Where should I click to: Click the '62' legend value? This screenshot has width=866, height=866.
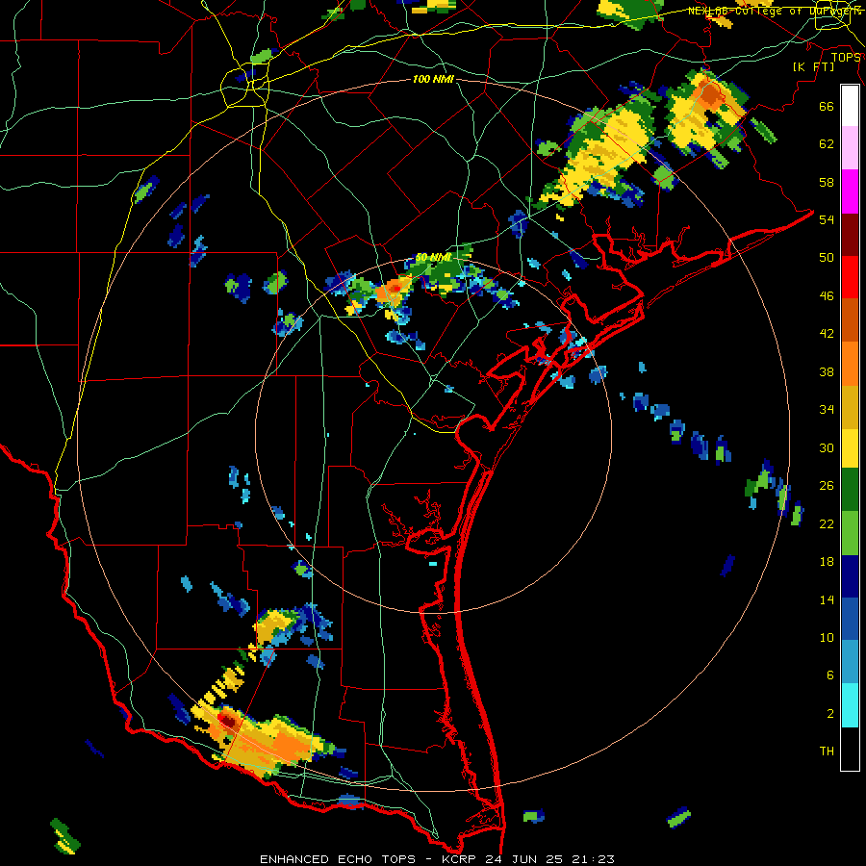point(827,144)
